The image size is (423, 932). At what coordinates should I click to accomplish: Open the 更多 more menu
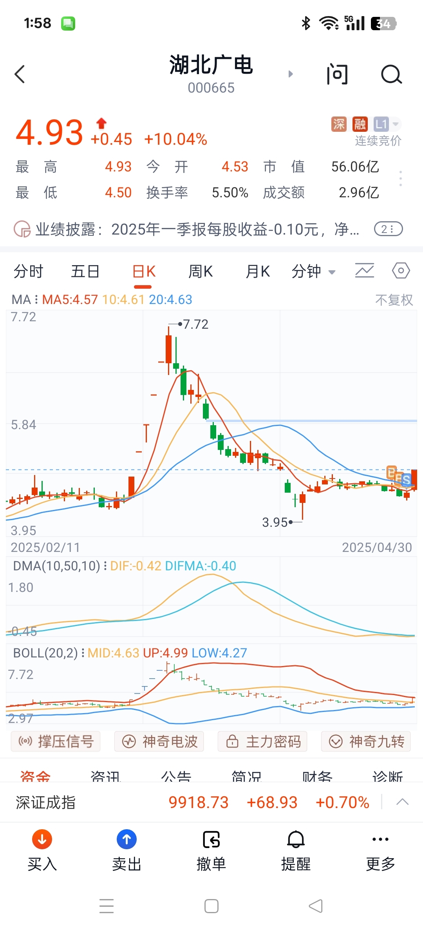click(381, 850)
